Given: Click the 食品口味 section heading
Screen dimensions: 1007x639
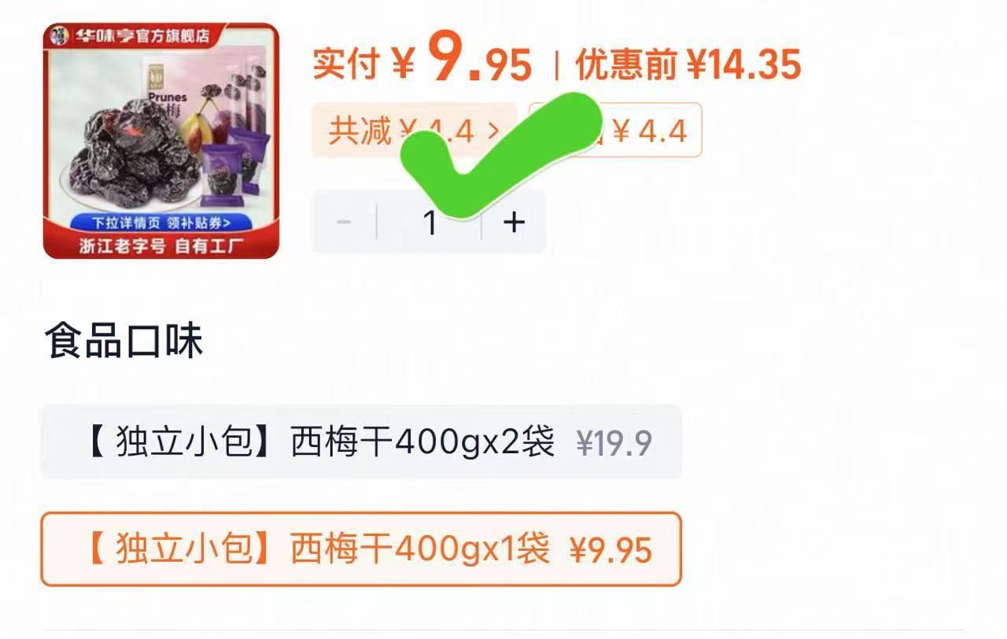Looking at the screenshot, I should coord(124,341).
